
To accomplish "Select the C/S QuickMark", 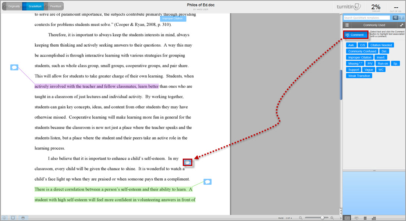I will (x=363, y=45).
